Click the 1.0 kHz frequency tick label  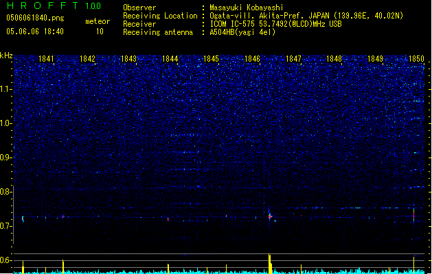pyautogui.click(x=5, y=123)
